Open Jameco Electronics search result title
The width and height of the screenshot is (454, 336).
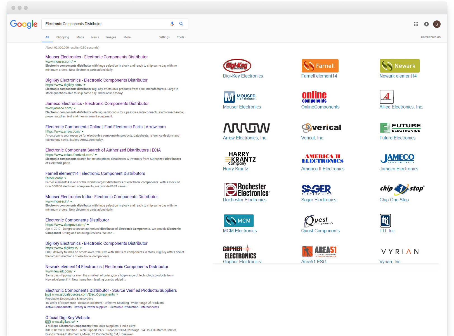(x=97, y=103)
